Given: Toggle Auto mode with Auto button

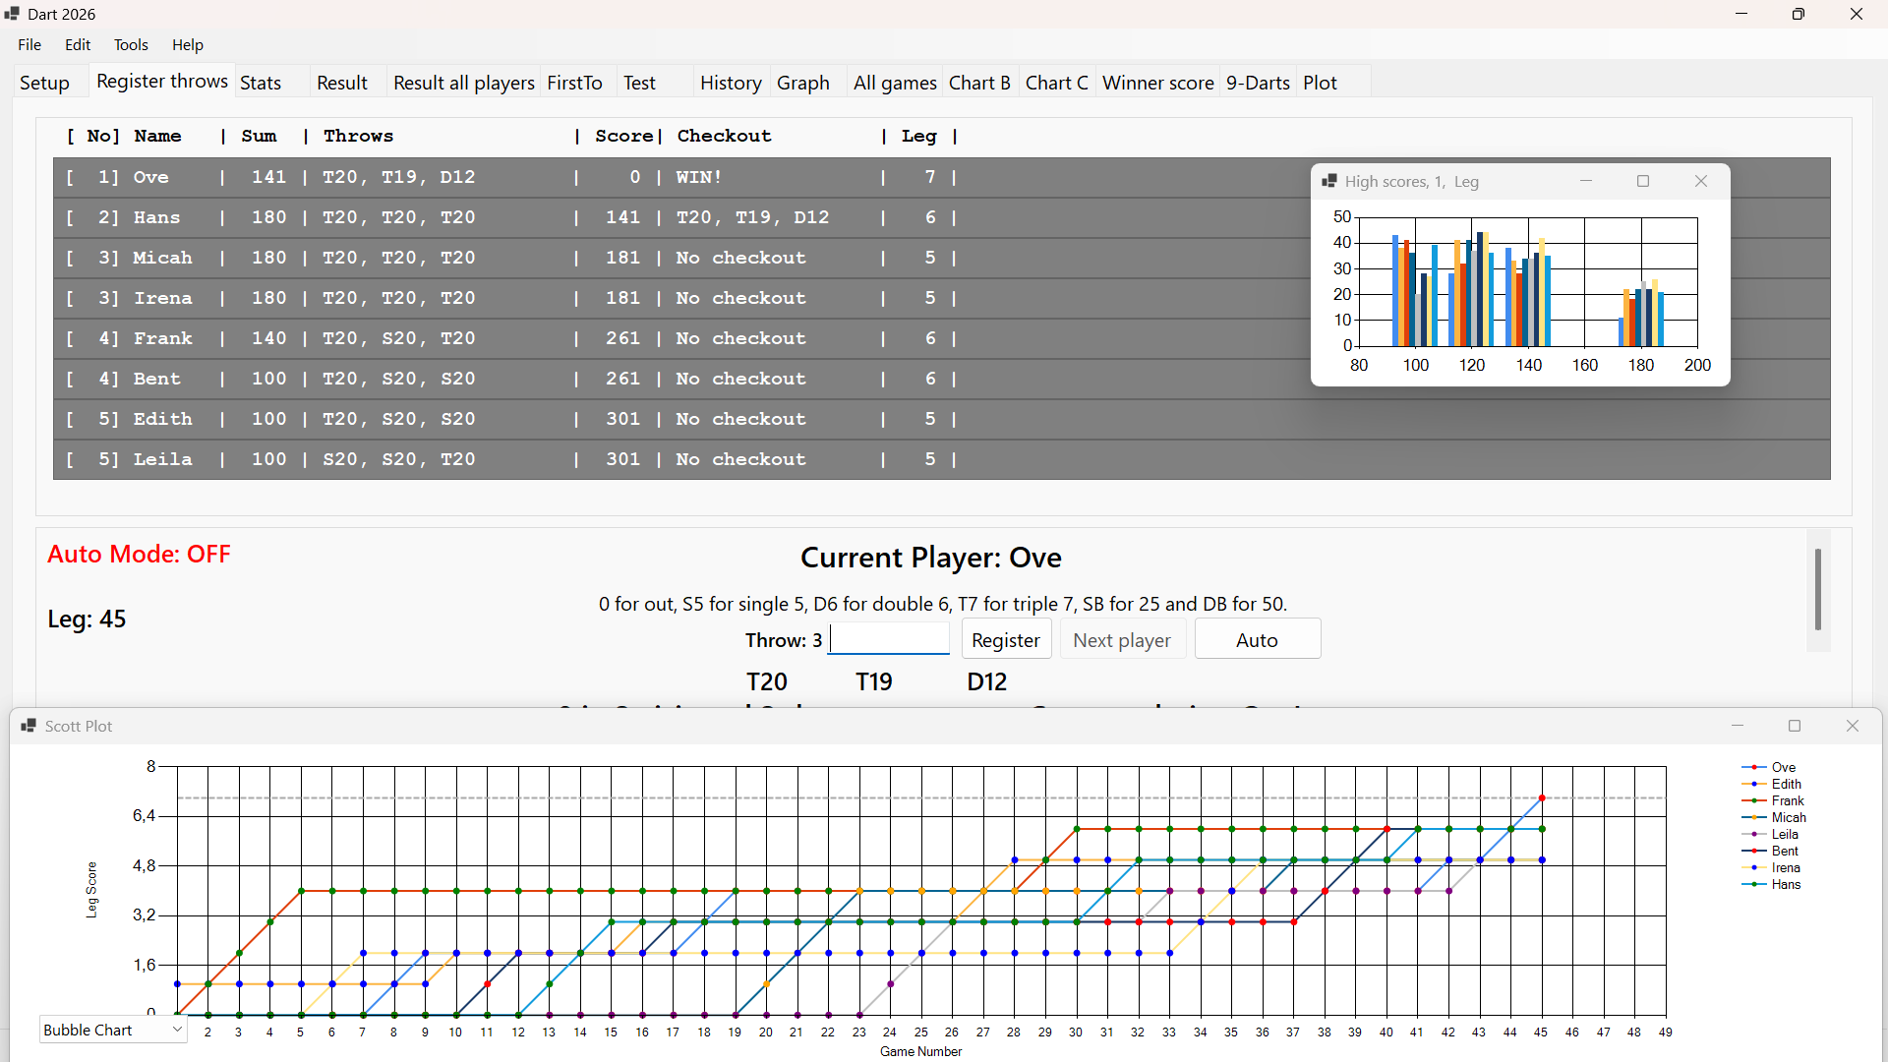Looking at the screenshot, I should [x=1257, y=640].
